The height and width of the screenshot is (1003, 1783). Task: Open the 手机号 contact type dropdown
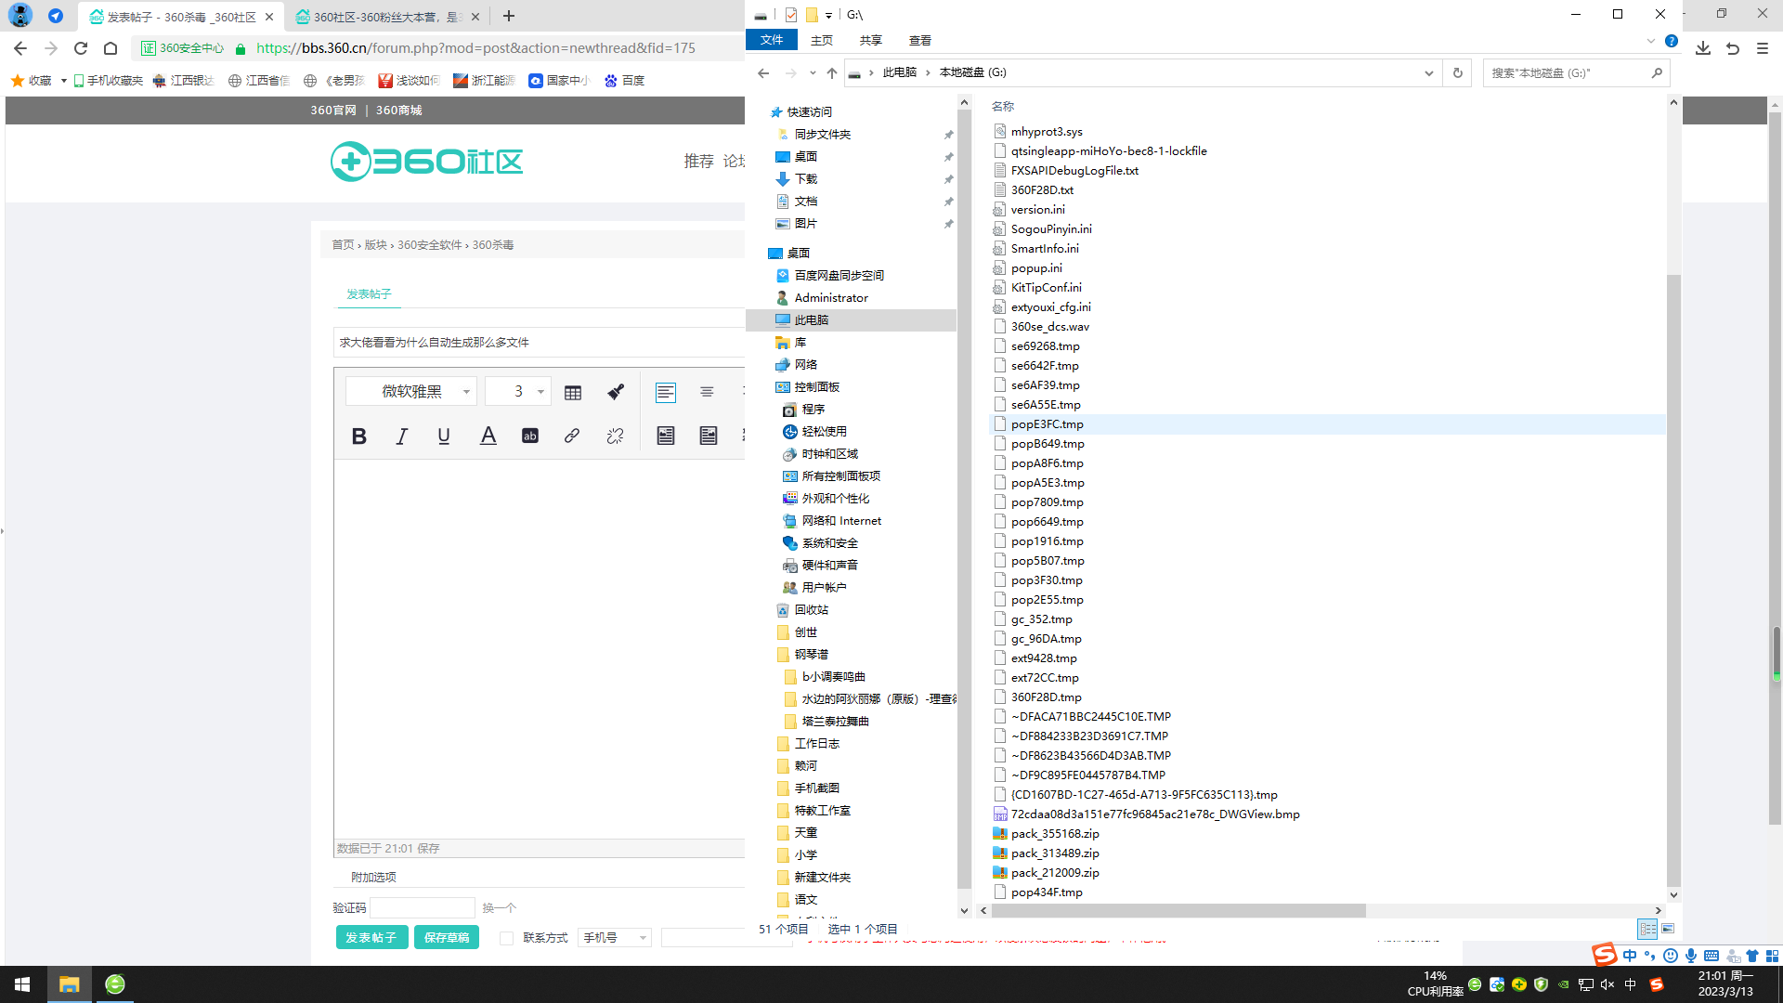point(614,938)
